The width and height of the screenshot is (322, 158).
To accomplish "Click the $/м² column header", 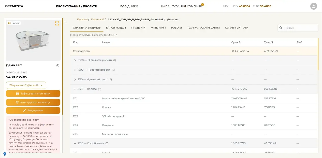I will point(299,42).
